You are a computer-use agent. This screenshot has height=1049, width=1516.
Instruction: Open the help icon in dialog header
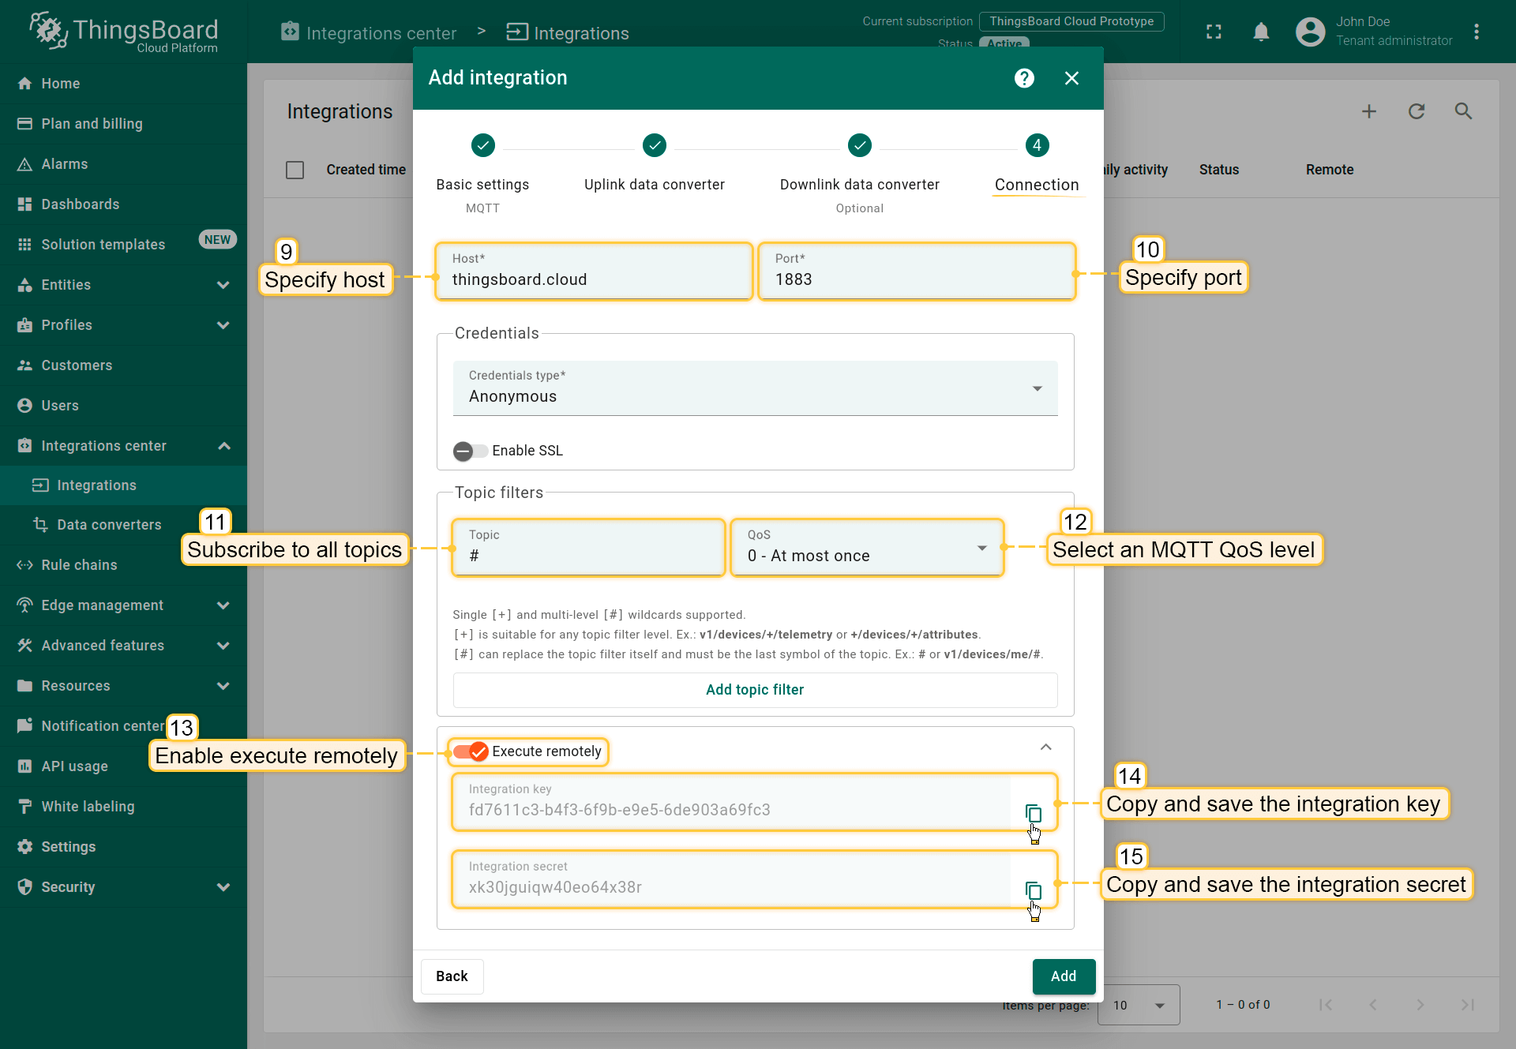1024,78
